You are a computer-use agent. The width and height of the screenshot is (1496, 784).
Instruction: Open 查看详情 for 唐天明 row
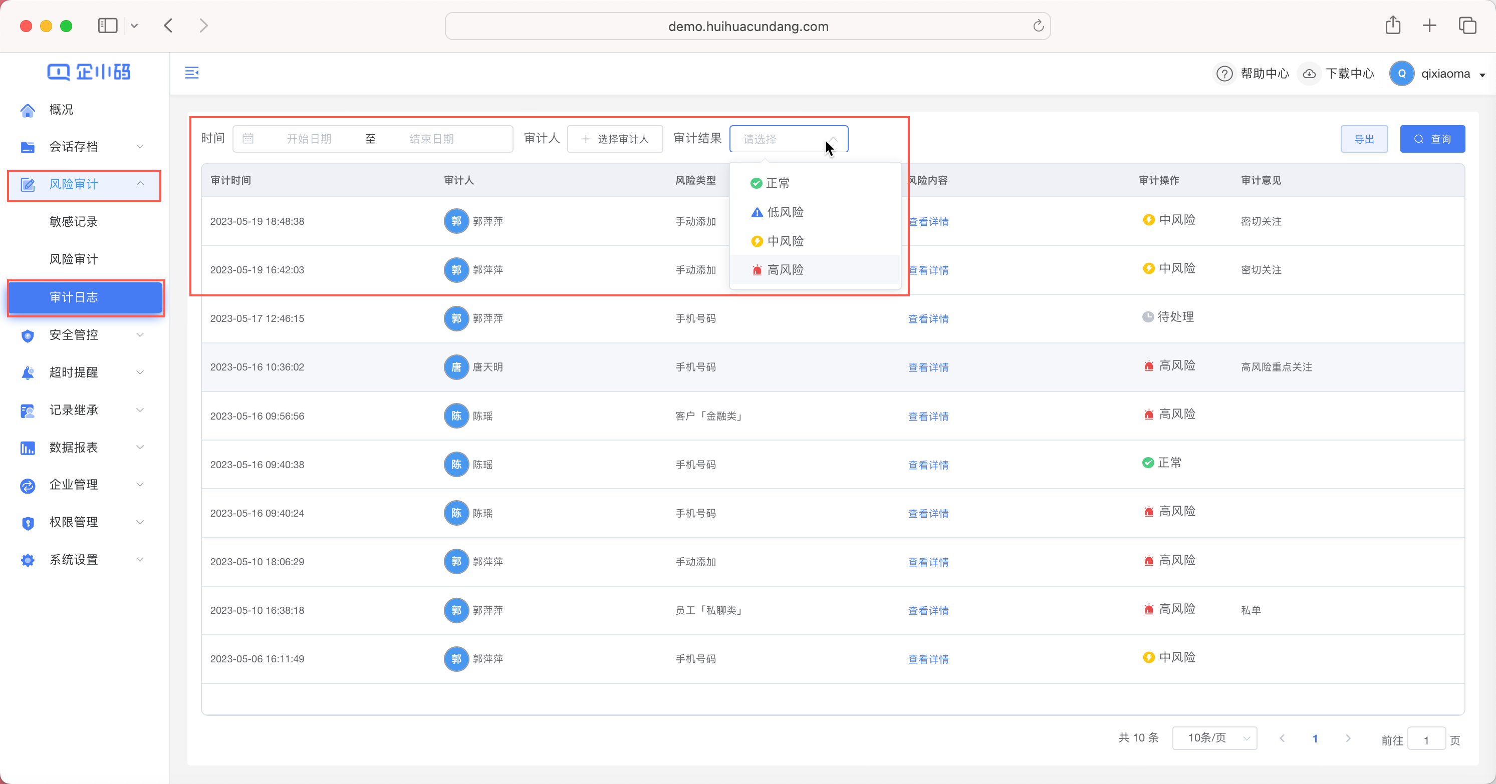pos(928,367)
